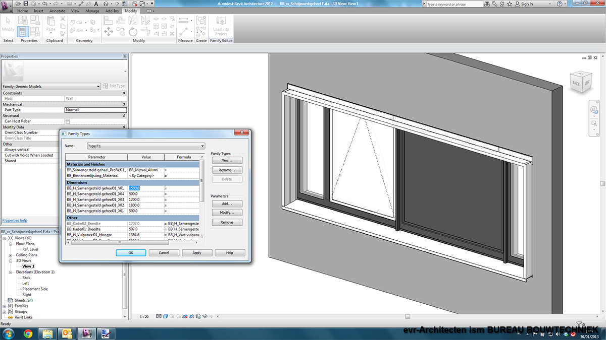Click the Properties help link
The width and height of the screenshot is (606, 340).
15,221
